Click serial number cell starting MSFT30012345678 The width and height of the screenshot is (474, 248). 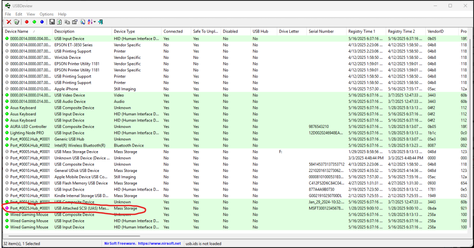[x=326, y=208]
